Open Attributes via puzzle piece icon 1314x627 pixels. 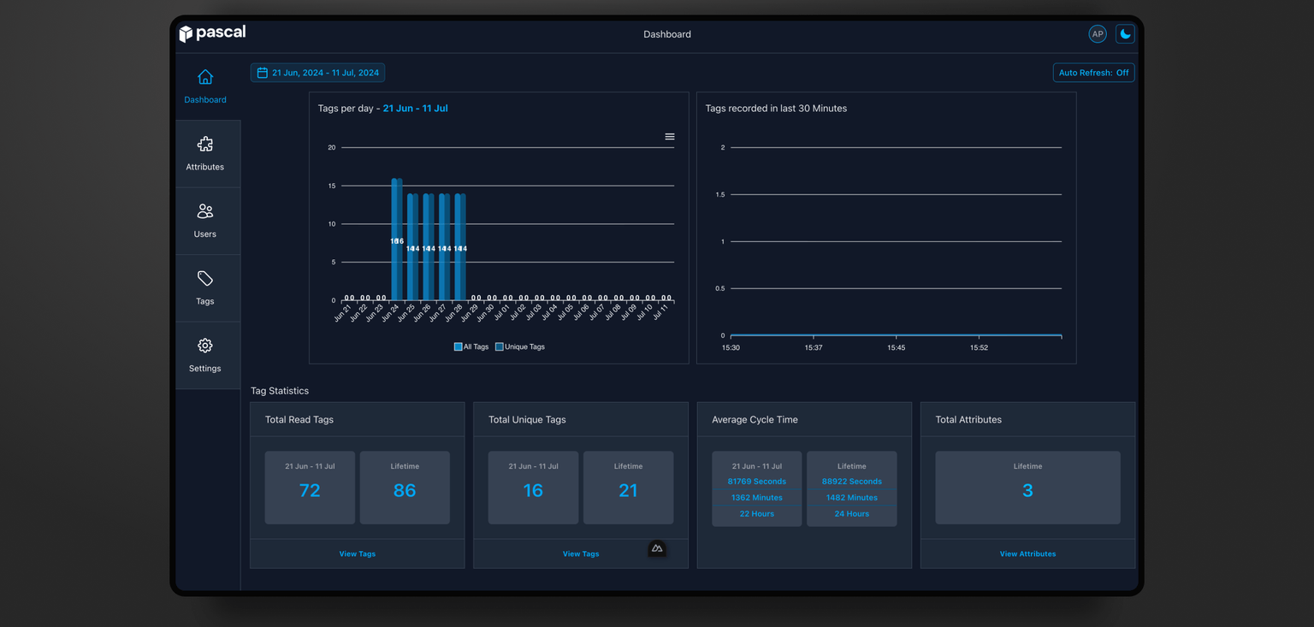pos(205,145)
